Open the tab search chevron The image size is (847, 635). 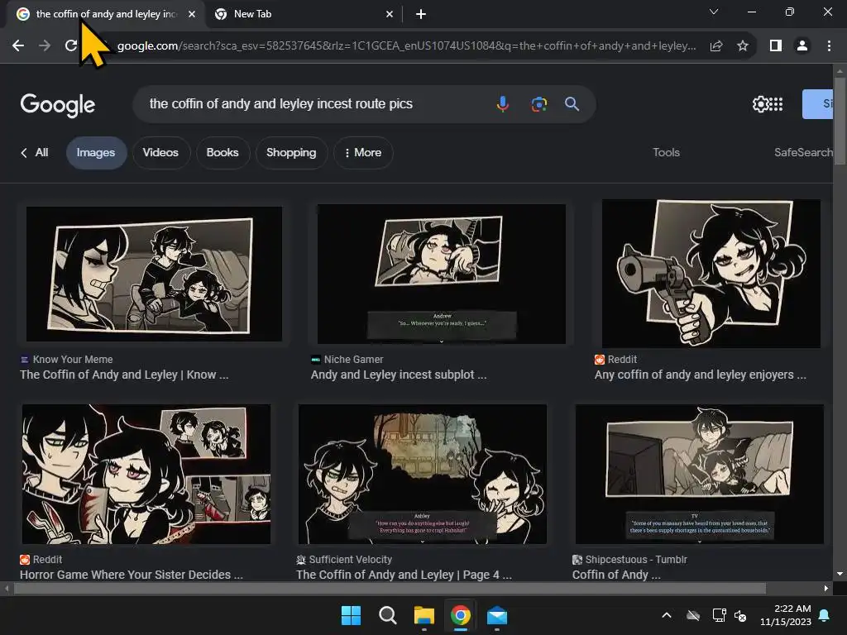(714, 12)
